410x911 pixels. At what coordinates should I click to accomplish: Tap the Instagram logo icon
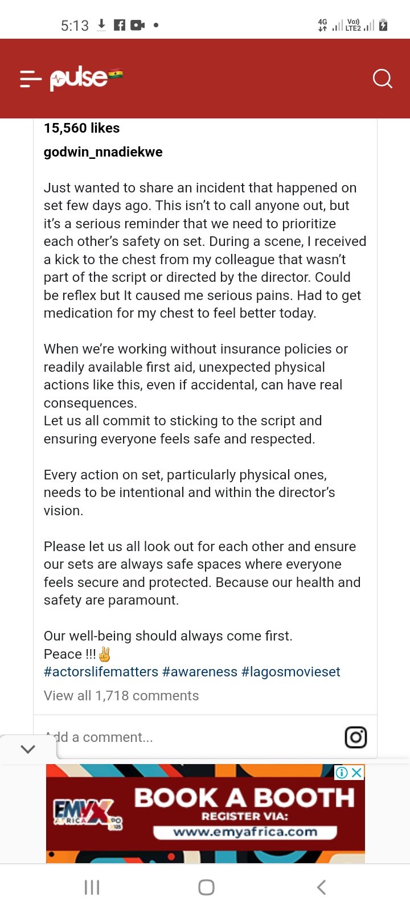click(356, 737)
